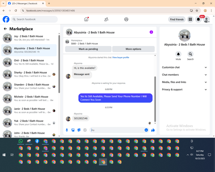This screenshot has width=215, height=172.
Task: Open Onii - 2 Beds 1 Bath House chat
Action: (29, 62)
